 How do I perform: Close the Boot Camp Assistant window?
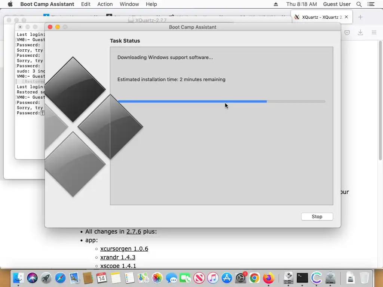coord(50,27)
